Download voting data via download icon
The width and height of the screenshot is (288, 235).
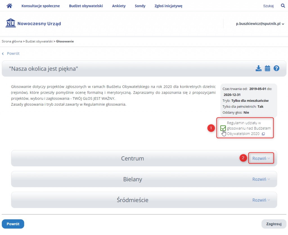click(x=258, y=68)
